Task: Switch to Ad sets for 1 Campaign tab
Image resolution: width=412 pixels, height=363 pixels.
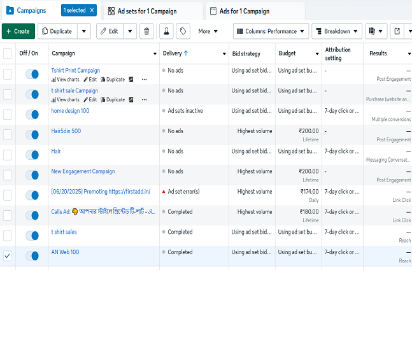Action: point(151,11)
